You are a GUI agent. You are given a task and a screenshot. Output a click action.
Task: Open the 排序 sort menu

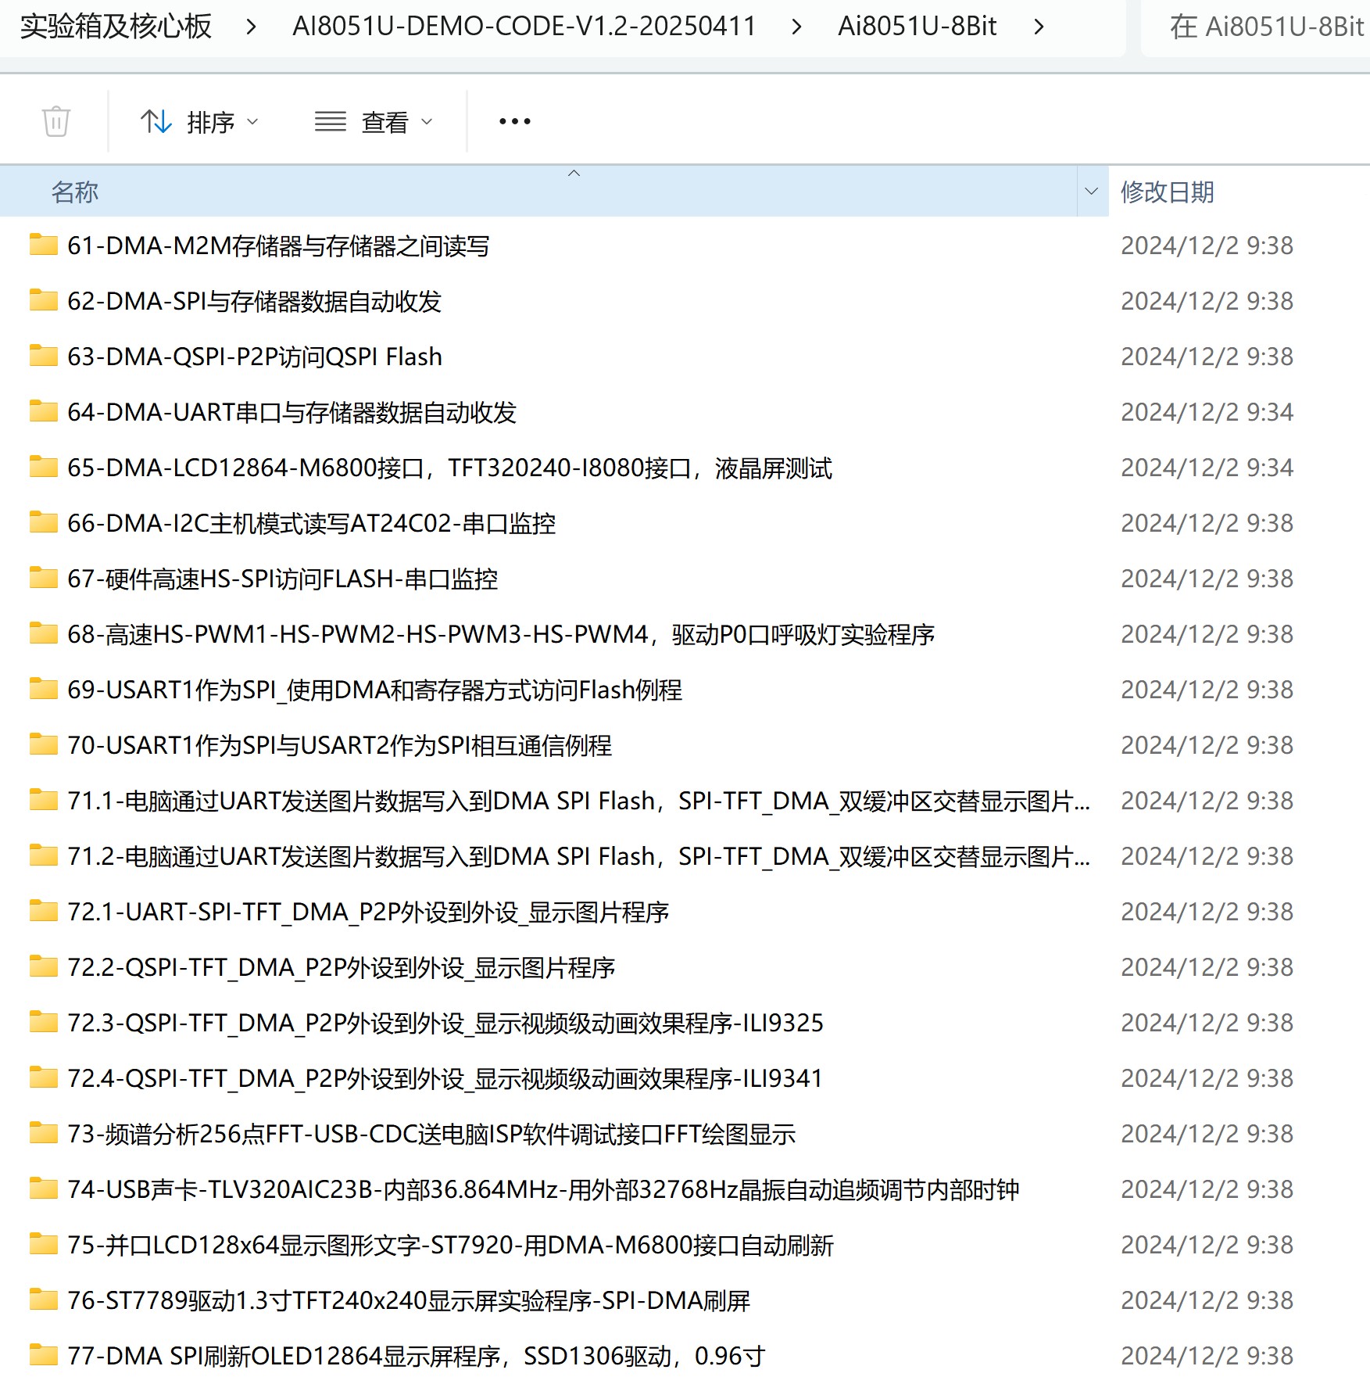(x=200, y=122)
